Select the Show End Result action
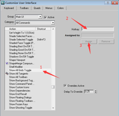The image size is (119, 116). (18, 94)
